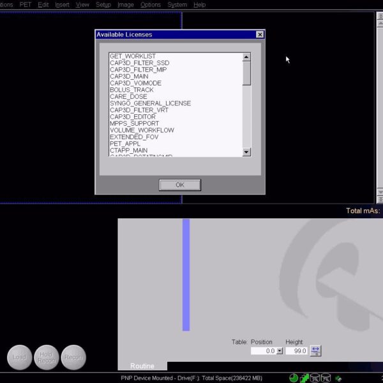This screenshot has width=383, height=383.
Task: Click the round Hold Recon button
Action: click(47, 357)
